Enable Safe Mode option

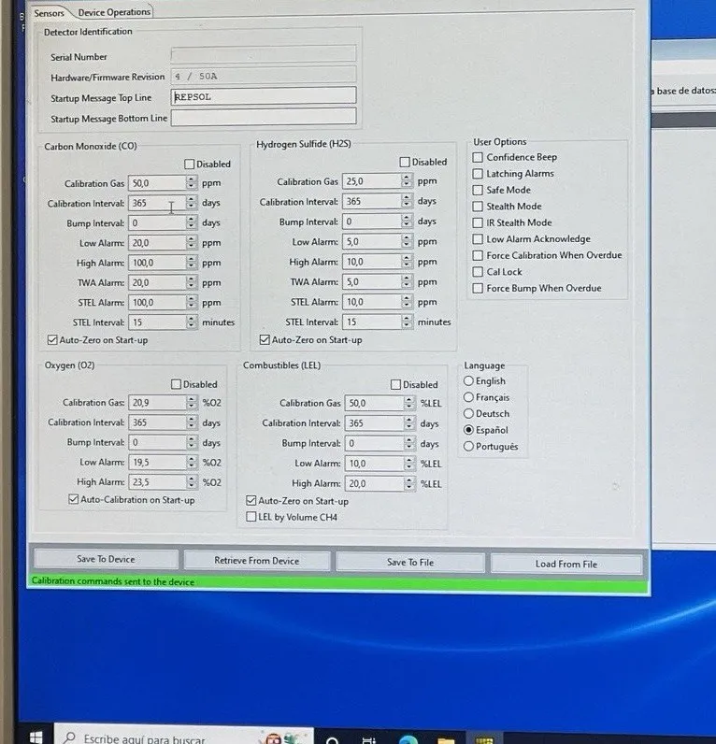pos(478,191)
